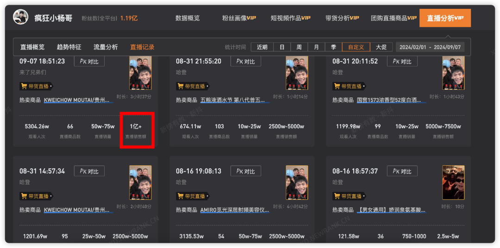Choose 月 time range option

click(316, 47)
